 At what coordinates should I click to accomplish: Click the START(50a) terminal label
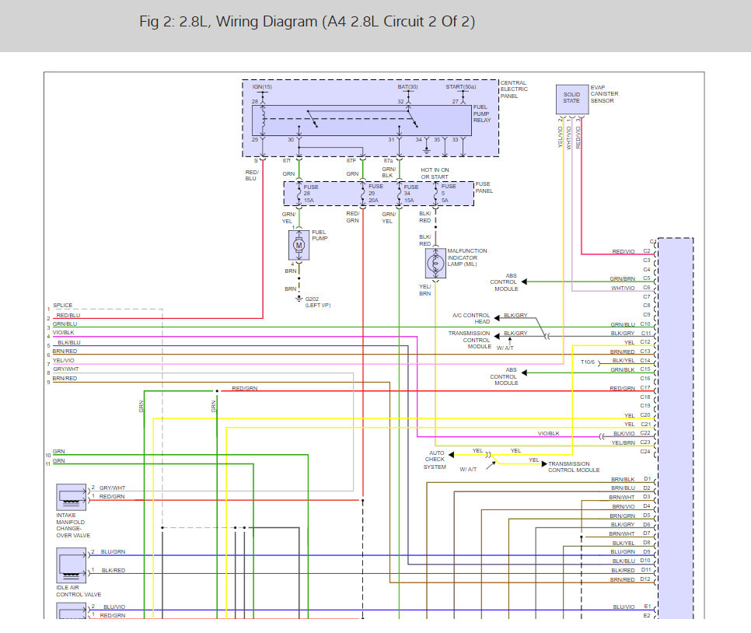coord(461,86)
